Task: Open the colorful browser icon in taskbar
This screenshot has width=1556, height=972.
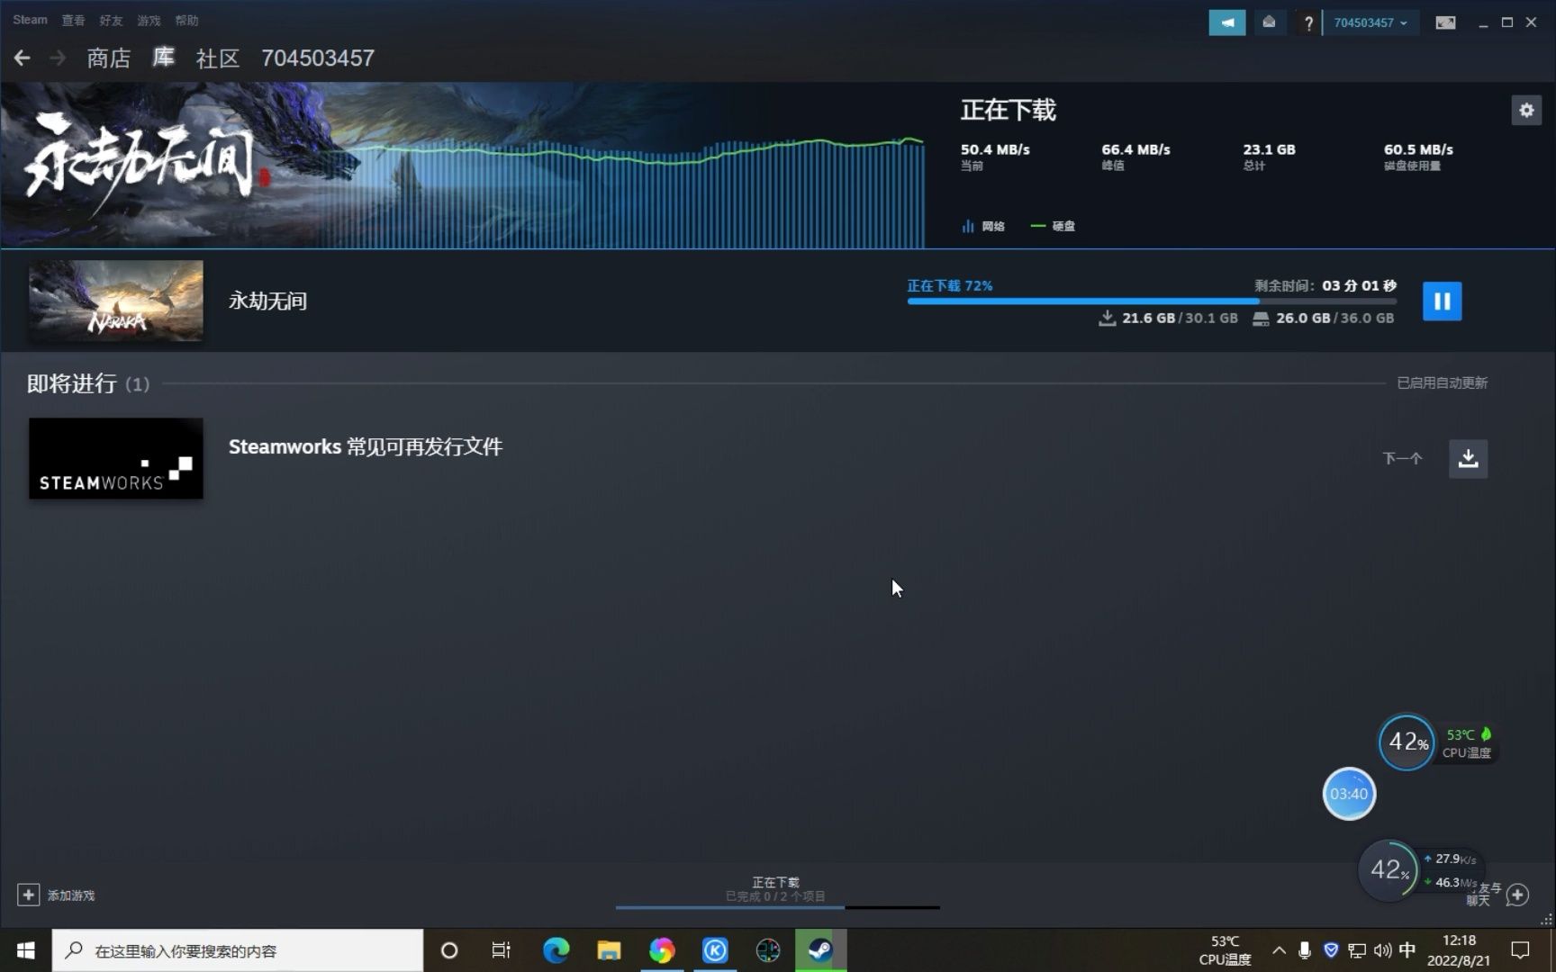Action: pyautogui.click(x=662, y=950)
